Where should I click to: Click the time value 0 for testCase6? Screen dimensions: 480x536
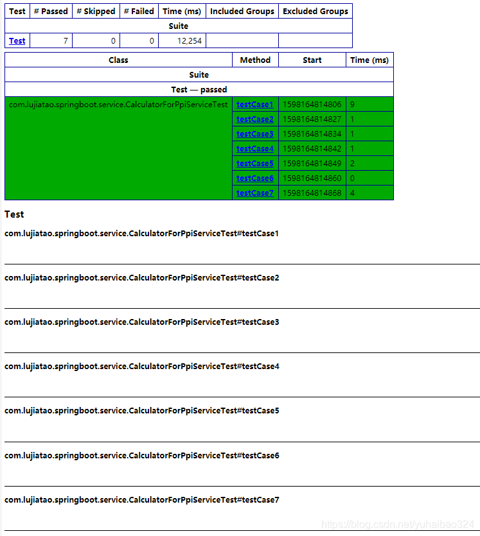click(x=352, y=178)
